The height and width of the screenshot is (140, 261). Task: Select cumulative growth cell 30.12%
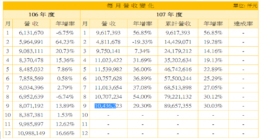pyautogui.click(x=213, y=97)
